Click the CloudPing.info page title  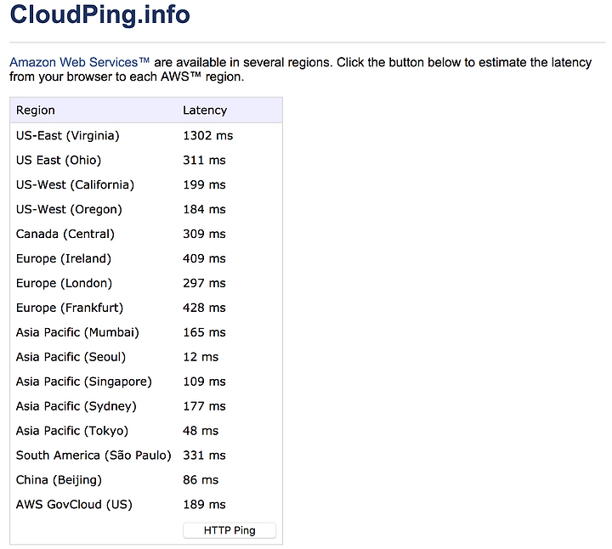click(100, 14)
